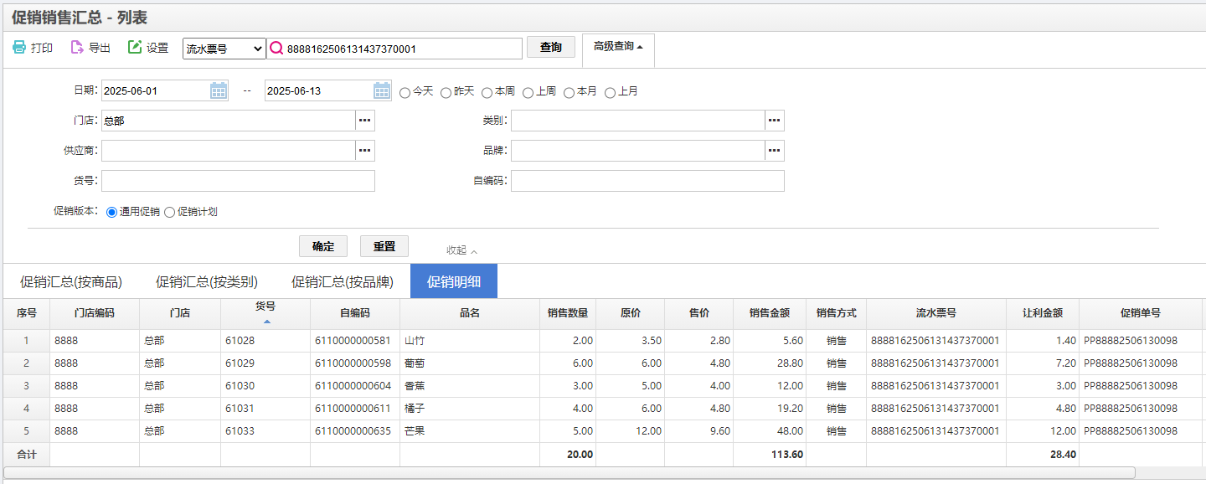The width and height of the screenshot is (1206, 484).
Task: Click the 重置 reset button
Action: pyautogui.click(x=384, y=246)
